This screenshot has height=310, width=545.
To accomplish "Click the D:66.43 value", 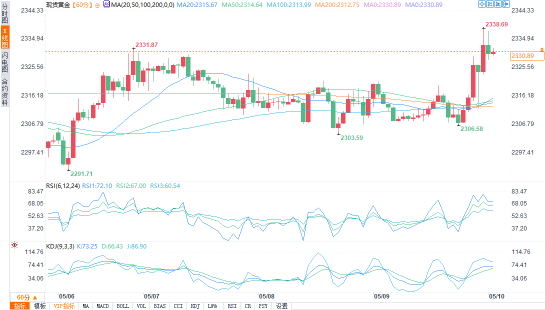I will click(x=112, y=246).
